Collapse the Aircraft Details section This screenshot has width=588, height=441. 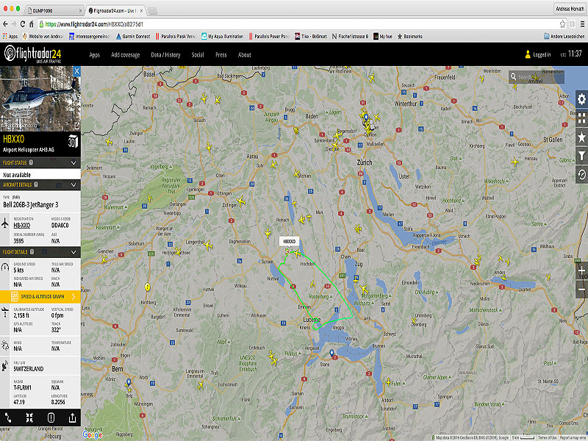tap(73, 184)
